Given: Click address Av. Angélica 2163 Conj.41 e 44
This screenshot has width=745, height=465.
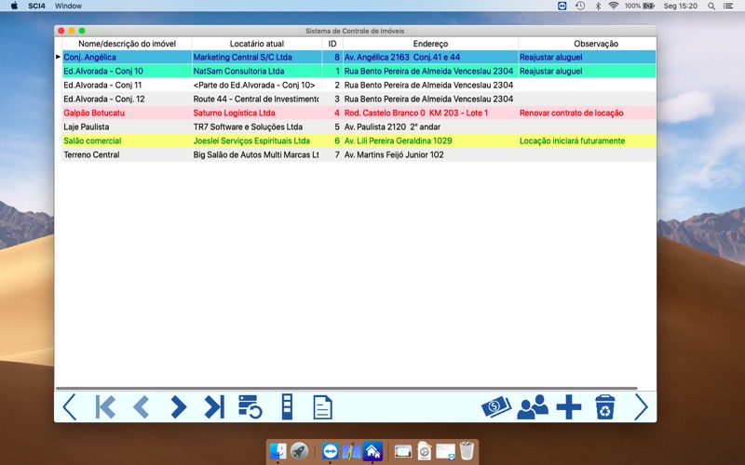Looking at the screenshot, I should (x=402, y=57).
